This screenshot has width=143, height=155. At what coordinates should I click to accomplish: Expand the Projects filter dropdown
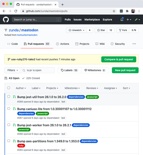[52, 88]
